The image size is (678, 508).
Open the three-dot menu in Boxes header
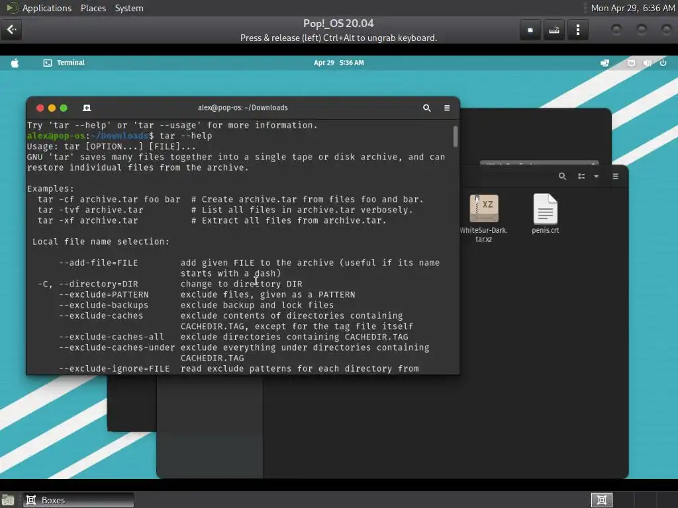(x=577, y=30)
